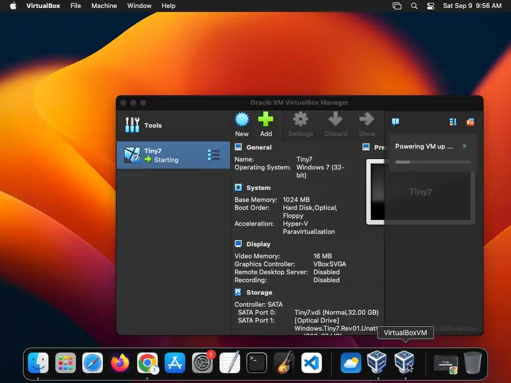511x383 pixels.
Task: Click the 16 MB video memory value
Action: pos(322,256)
